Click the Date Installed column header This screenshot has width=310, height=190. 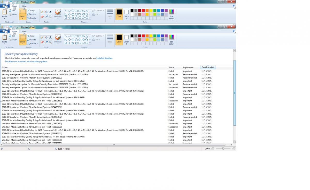pos(208,67)
